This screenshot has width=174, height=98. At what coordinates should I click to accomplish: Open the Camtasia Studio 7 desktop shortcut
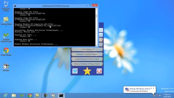click(x=6, y=22)
